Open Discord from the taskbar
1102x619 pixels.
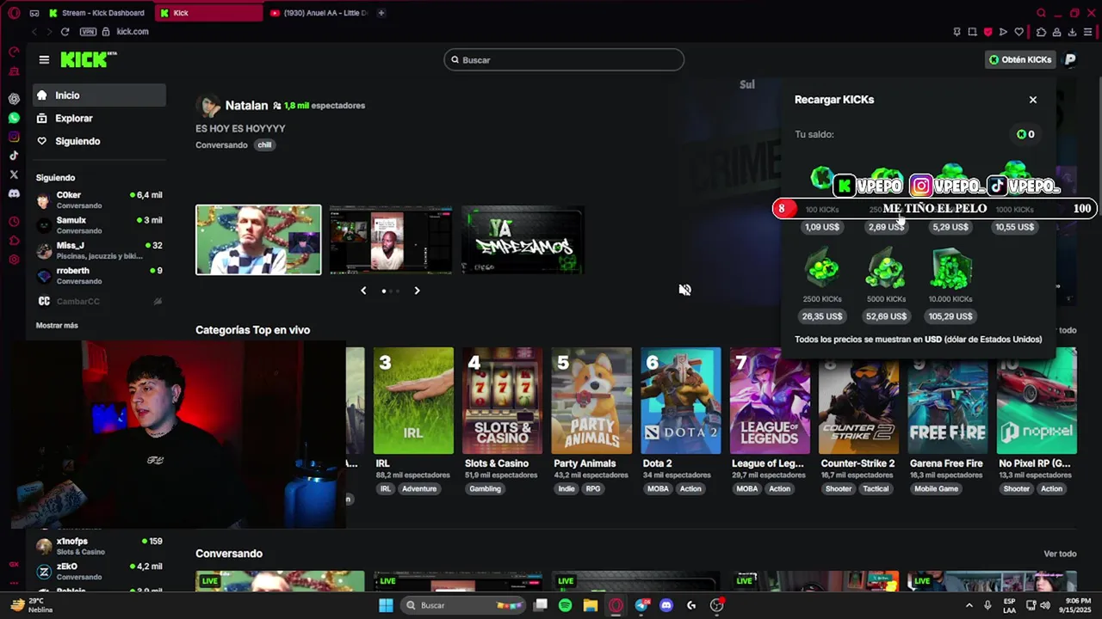coord(666,605)
